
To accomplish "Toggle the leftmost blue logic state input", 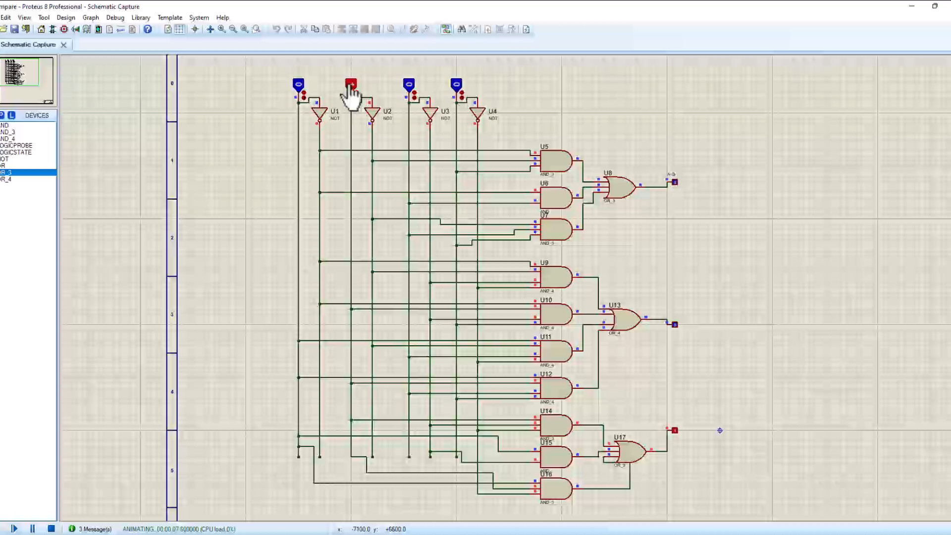I will click(298, 84).
